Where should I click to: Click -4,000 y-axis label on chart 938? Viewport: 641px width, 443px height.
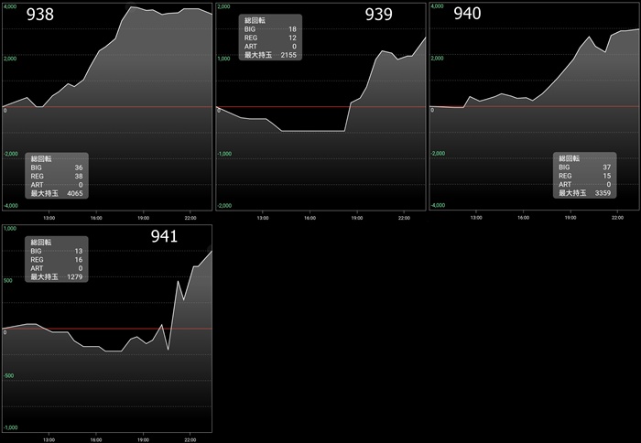click(10, 206)
